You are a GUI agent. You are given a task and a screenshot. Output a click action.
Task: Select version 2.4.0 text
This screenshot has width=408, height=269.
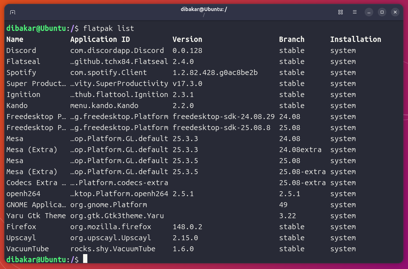click(183, 61)
